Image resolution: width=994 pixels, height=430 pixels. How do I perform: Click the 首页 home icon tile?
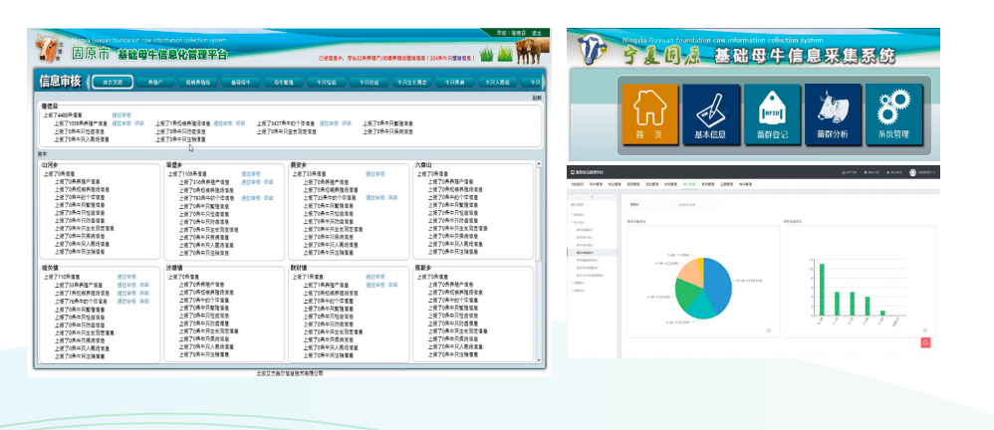(x=648, y=115)
